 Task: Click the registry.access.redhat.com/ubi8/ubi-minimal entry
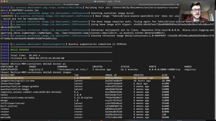pos(31,92)
